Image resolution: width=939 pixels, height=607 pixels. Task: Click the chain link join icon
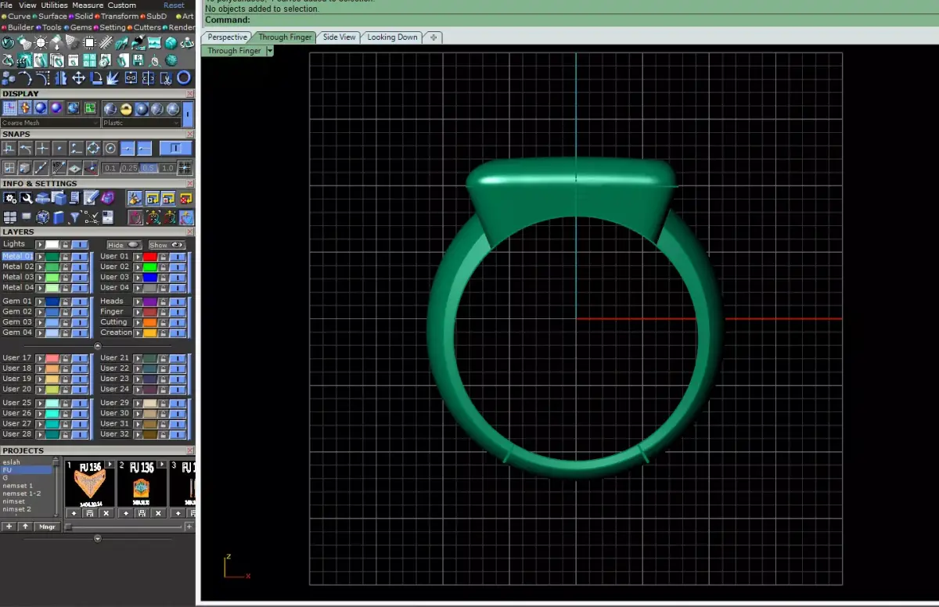click(x=131, y=78)
